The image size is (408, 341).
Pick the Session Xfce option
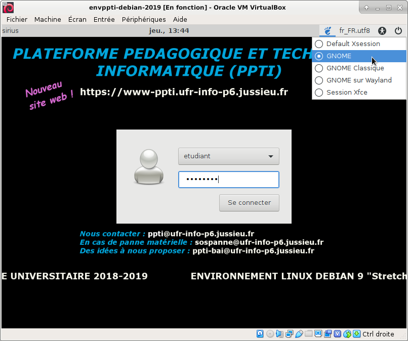point(347,93)
